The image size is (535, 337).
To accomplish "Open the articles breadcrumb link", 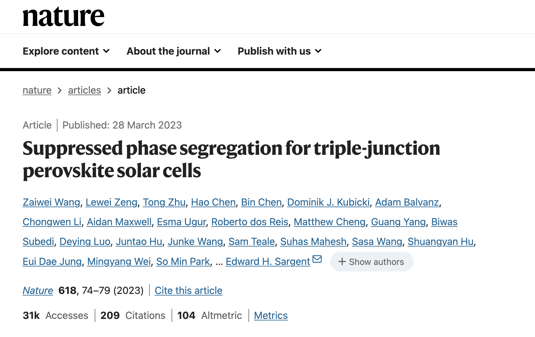I will tap(84, 90).
